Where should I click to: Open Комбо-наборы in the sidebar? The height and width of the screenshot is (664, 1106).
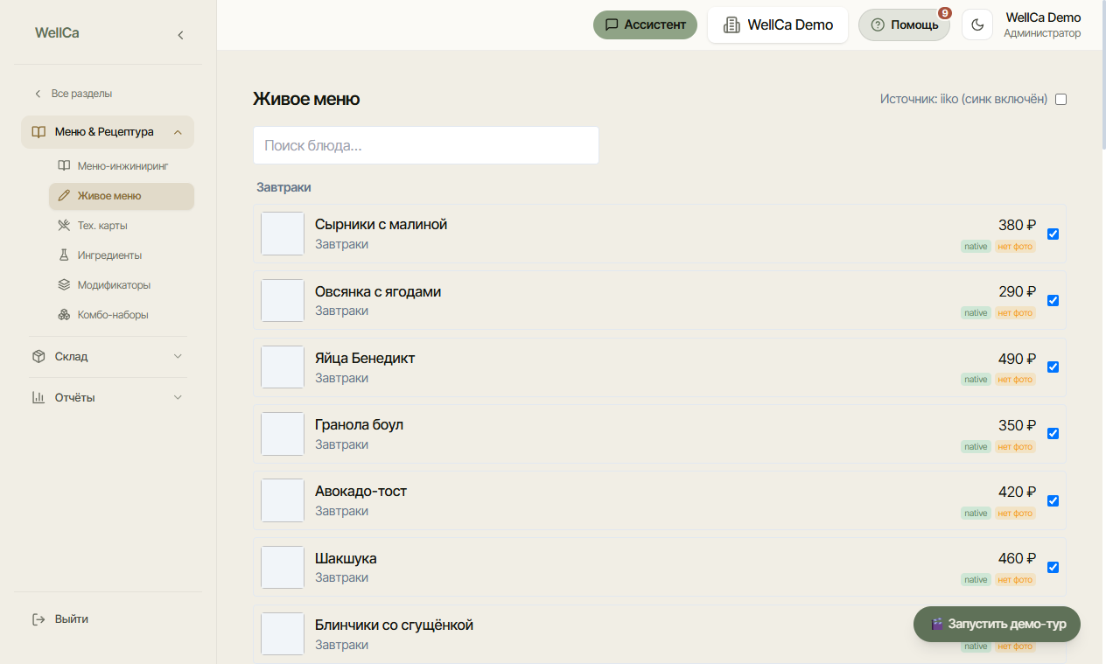pos(122,315)
